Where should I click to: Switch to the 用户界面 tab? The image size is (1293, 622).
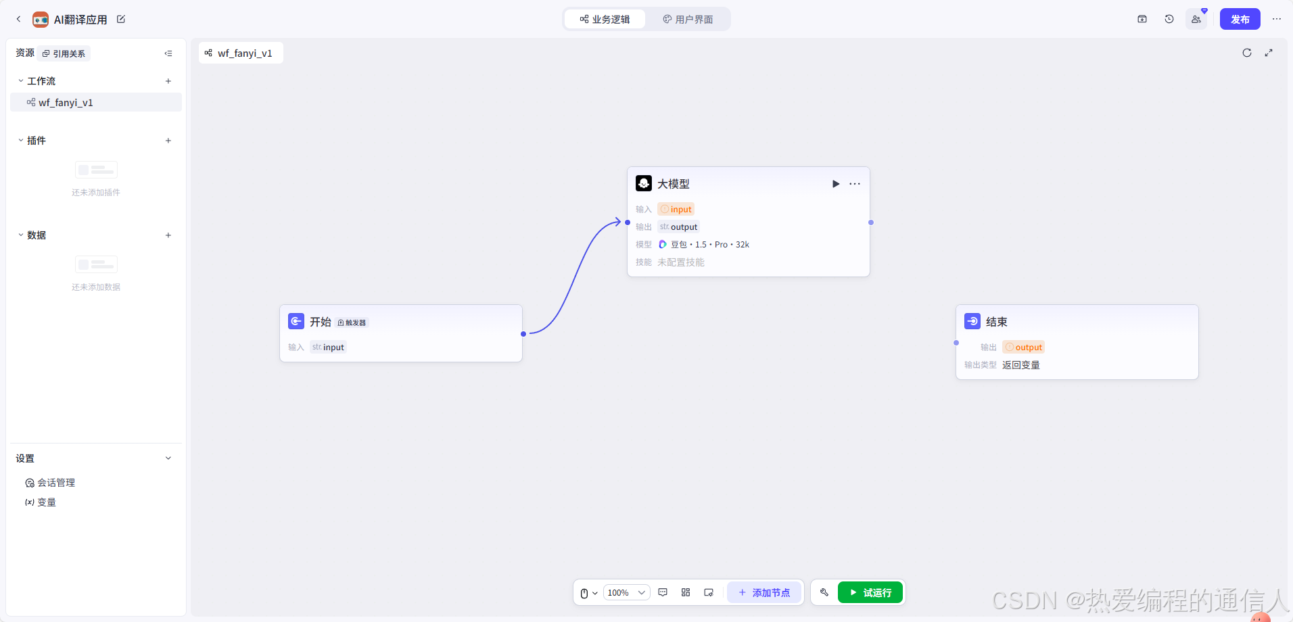pos(688,19)
